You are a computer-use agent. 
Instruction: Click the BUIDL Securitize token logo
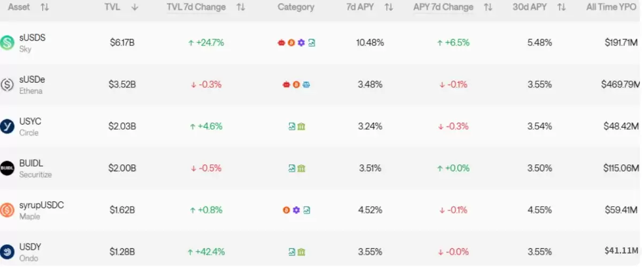(7, 168)
